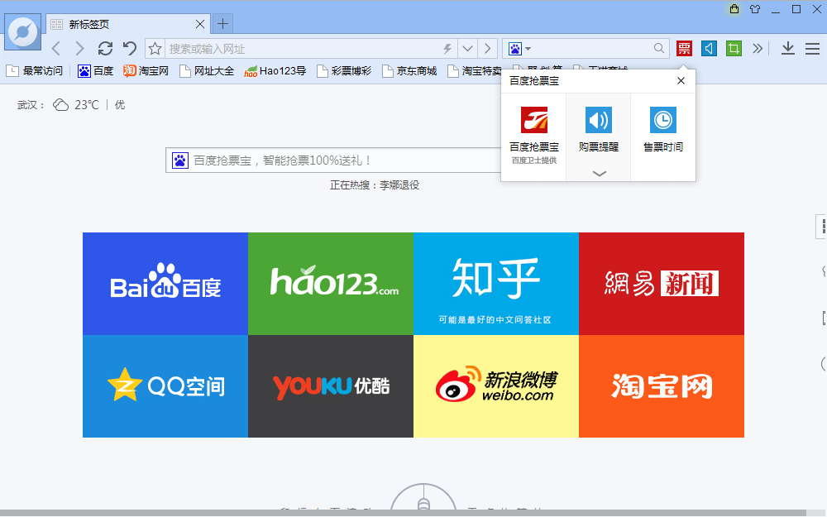Expand the address bar history dropdown
Viewport: 827px width, 517px height.
point(467,49)
